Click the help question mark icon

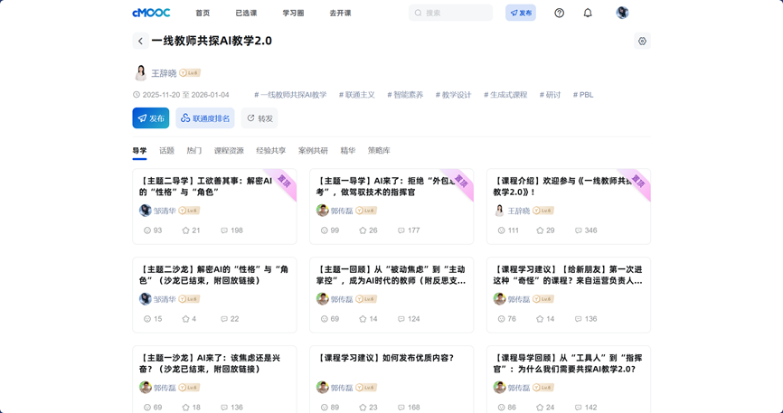(x=559, y=13)
